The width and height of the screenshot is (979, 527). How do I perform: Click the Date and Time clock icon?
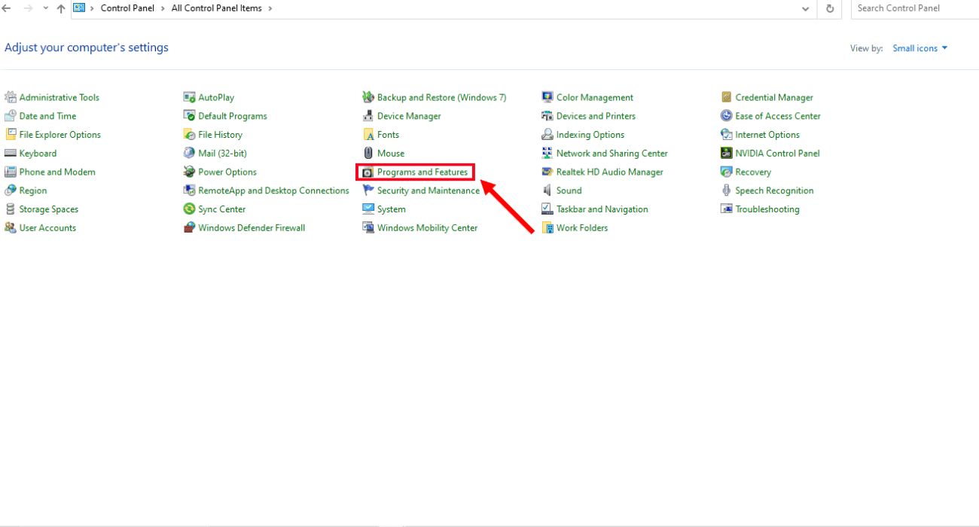11,116
